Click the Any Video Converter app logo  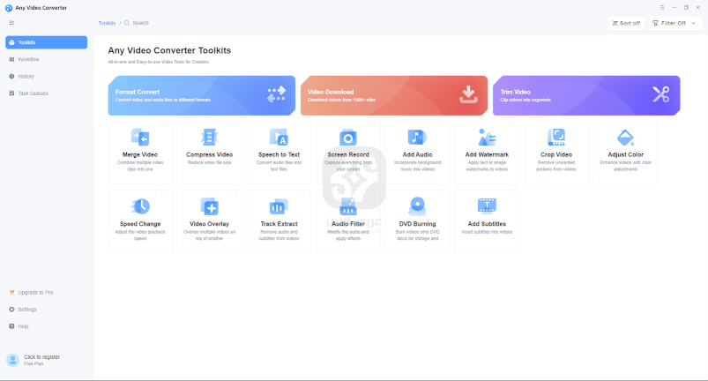pyautogui.click(x=9, y=8)
